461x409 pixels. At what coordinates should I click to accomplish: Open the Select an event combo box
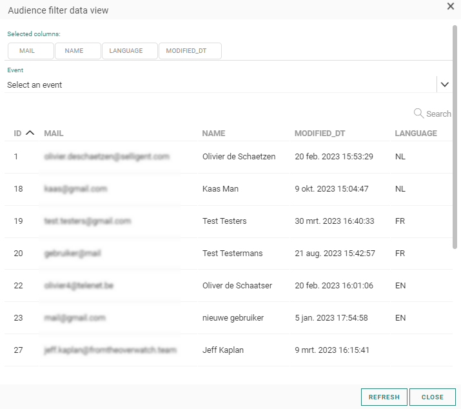click(219, 85)
